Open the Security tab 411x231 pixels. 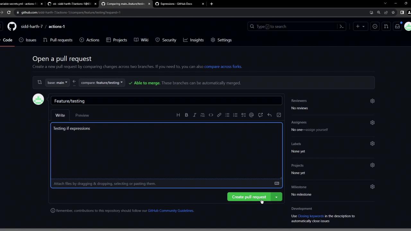pyautogui.click(x=166, y=40)
